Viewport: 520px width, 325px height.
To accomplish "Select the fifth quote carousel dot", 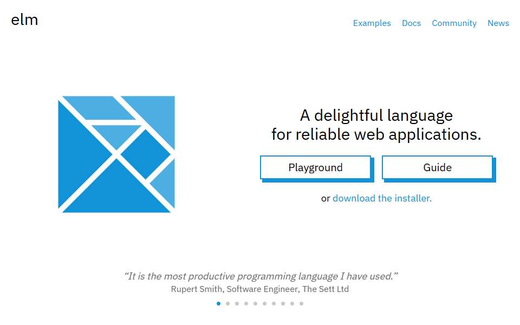I will (x=255, y=303).
